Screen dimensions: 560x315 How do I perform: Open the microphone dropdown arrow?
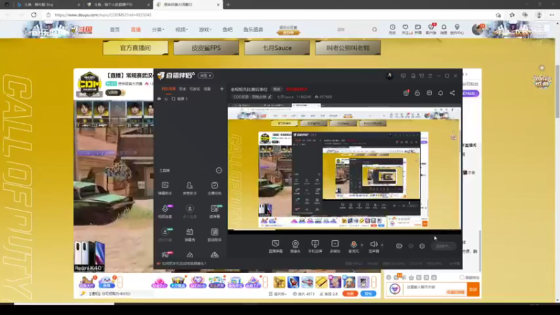coord(362,245)
